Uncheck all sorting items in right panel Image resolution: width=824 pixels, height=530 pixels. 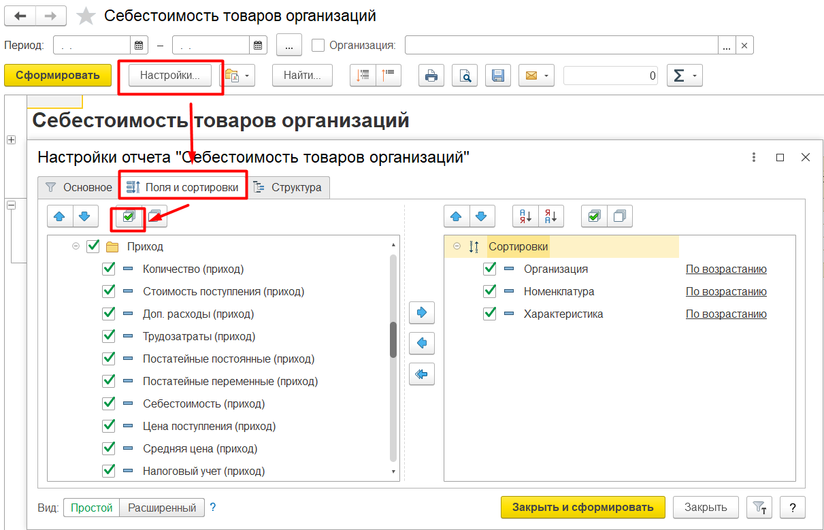[620, 216]
